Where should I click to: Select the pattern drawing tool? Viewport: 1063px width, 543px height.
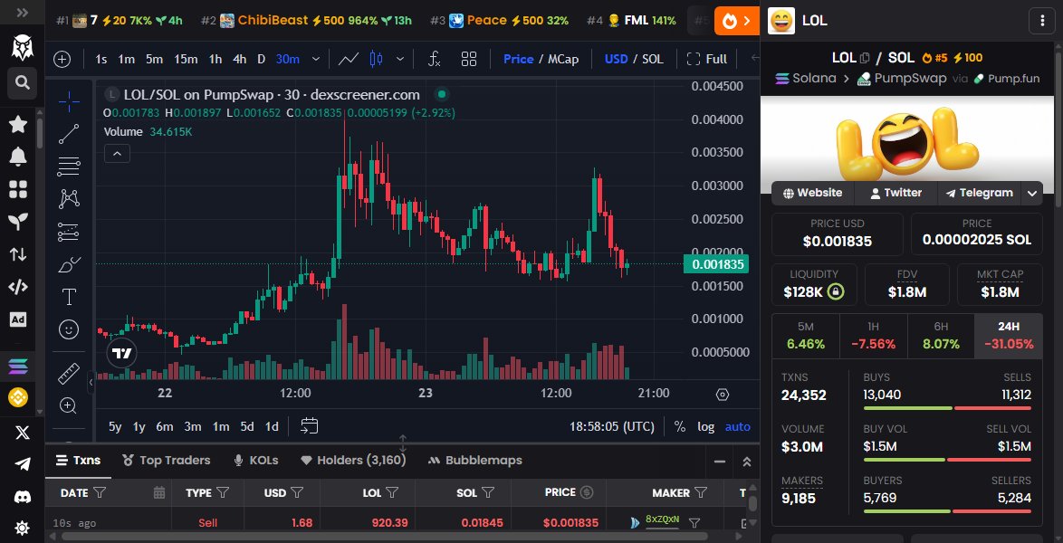(69, 198)
